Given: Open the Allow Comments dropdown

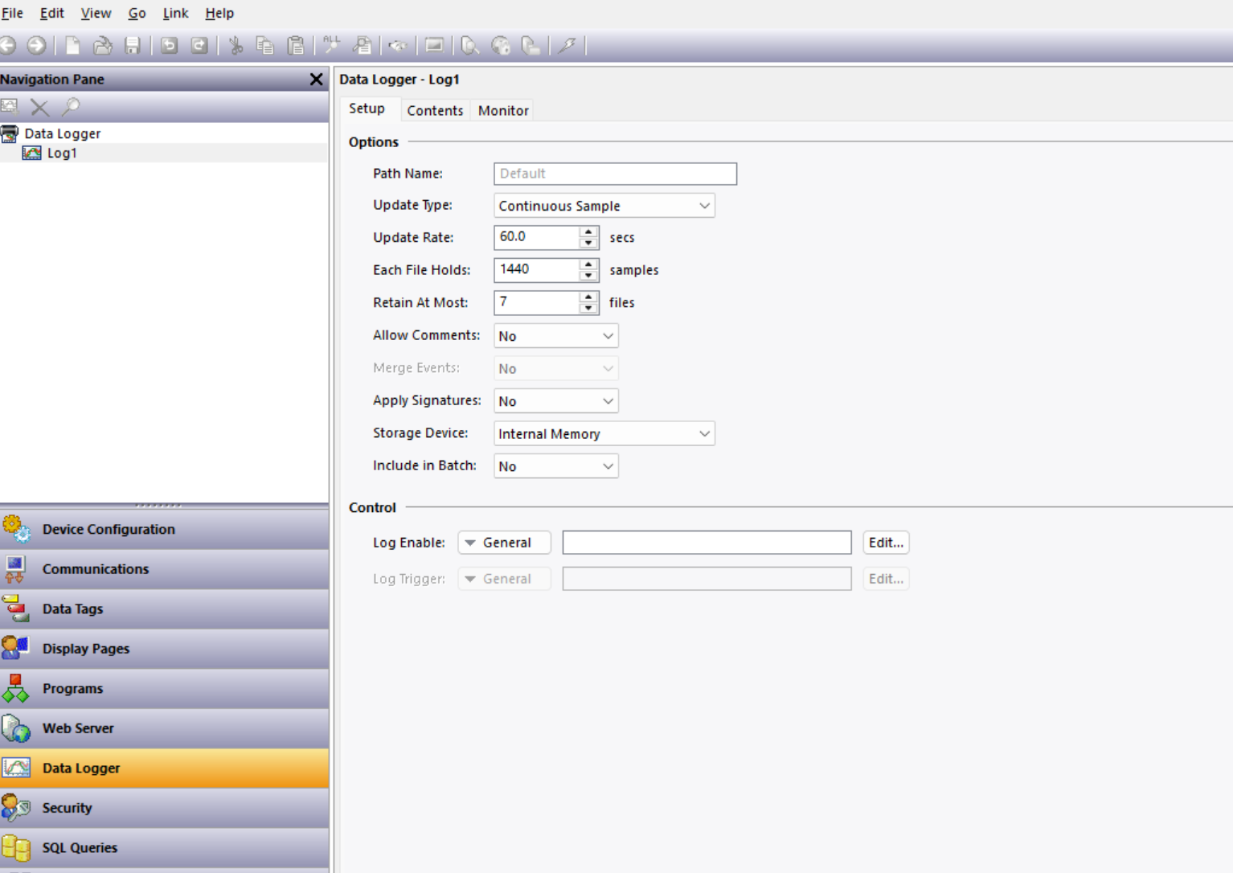Looking at the screenshot, I should [555, 336].
